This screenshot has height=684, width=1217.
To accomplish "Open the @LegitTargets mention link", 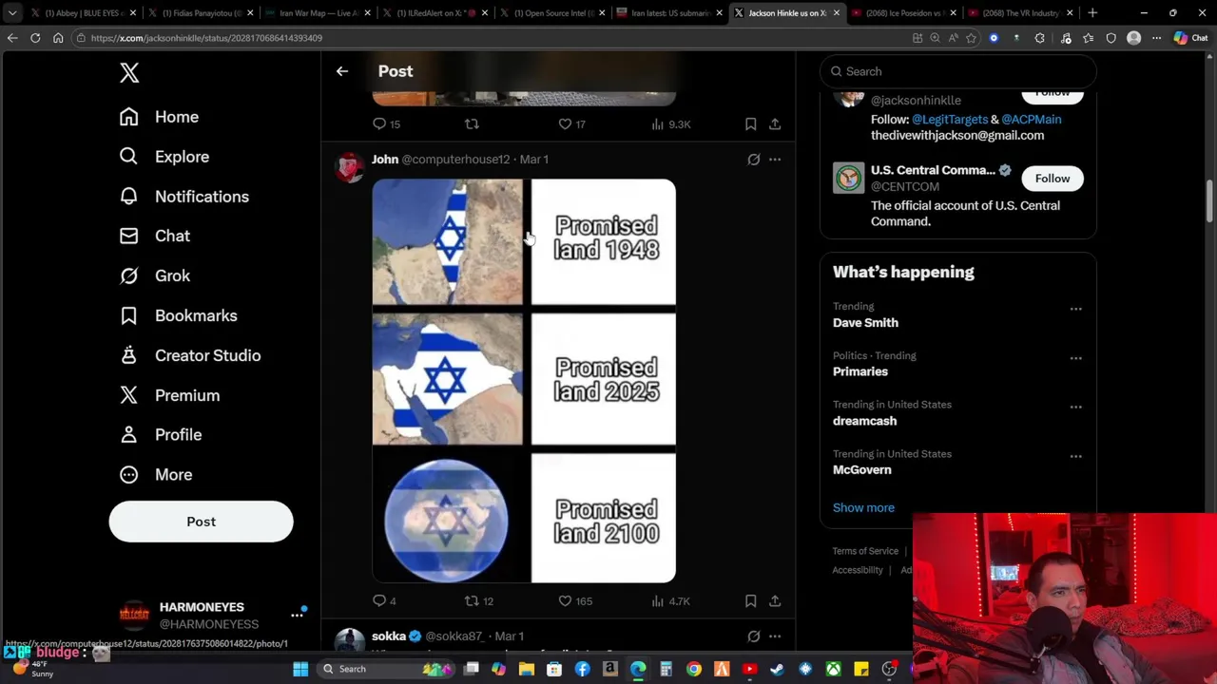I will pyautogui.click(x=950, y=120).
